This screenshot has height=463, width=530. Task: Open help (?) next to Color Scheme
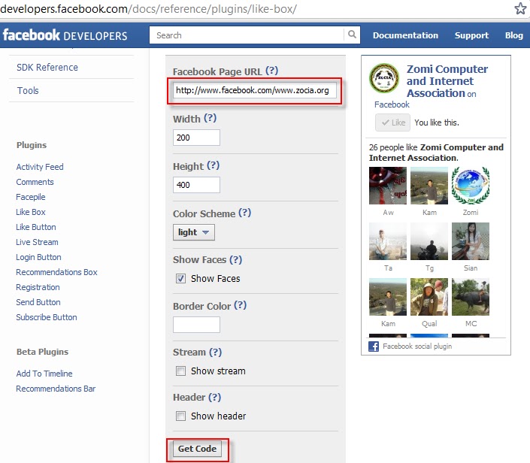coord(245,213)
